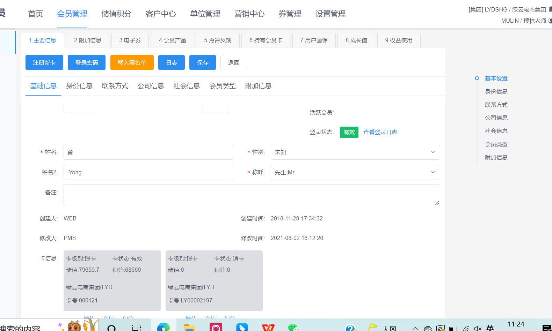Select the silver card numbered 000121
The image size is (552, 331).
tap(112, 280)
